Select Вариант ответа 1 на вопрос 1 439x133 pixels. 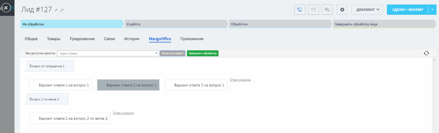pyautogui.click(x=61, y=85)
